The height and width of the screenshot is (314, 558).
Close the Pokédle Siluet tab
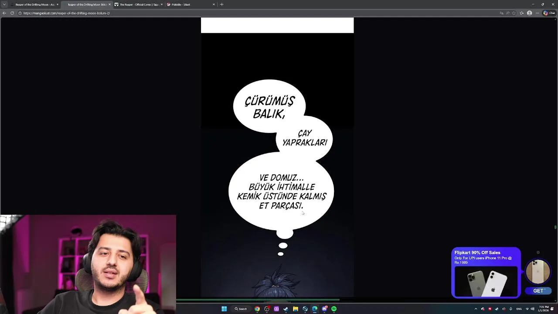pos(214,4)
